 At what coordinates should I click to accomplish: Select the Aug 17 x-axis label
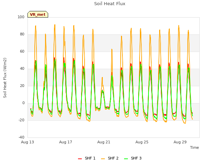click(66, 142)
